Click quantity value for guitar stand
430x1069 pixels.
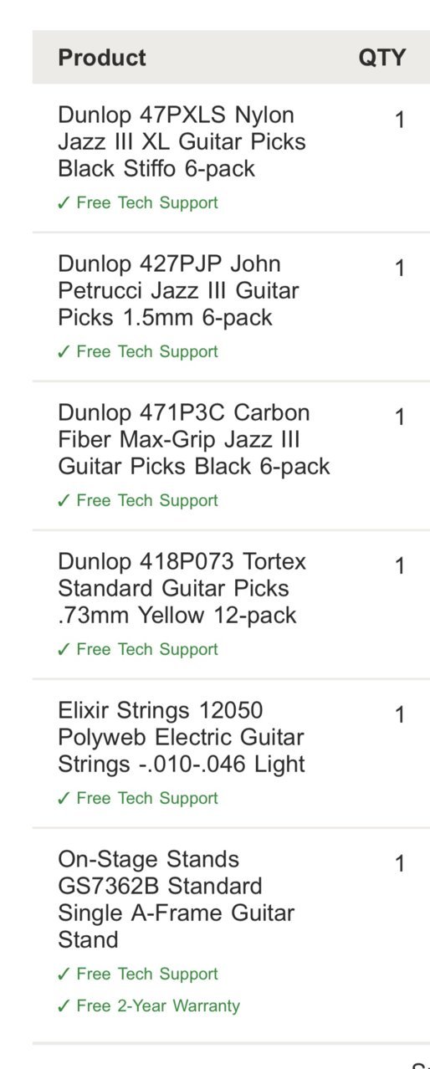[400, 864]
